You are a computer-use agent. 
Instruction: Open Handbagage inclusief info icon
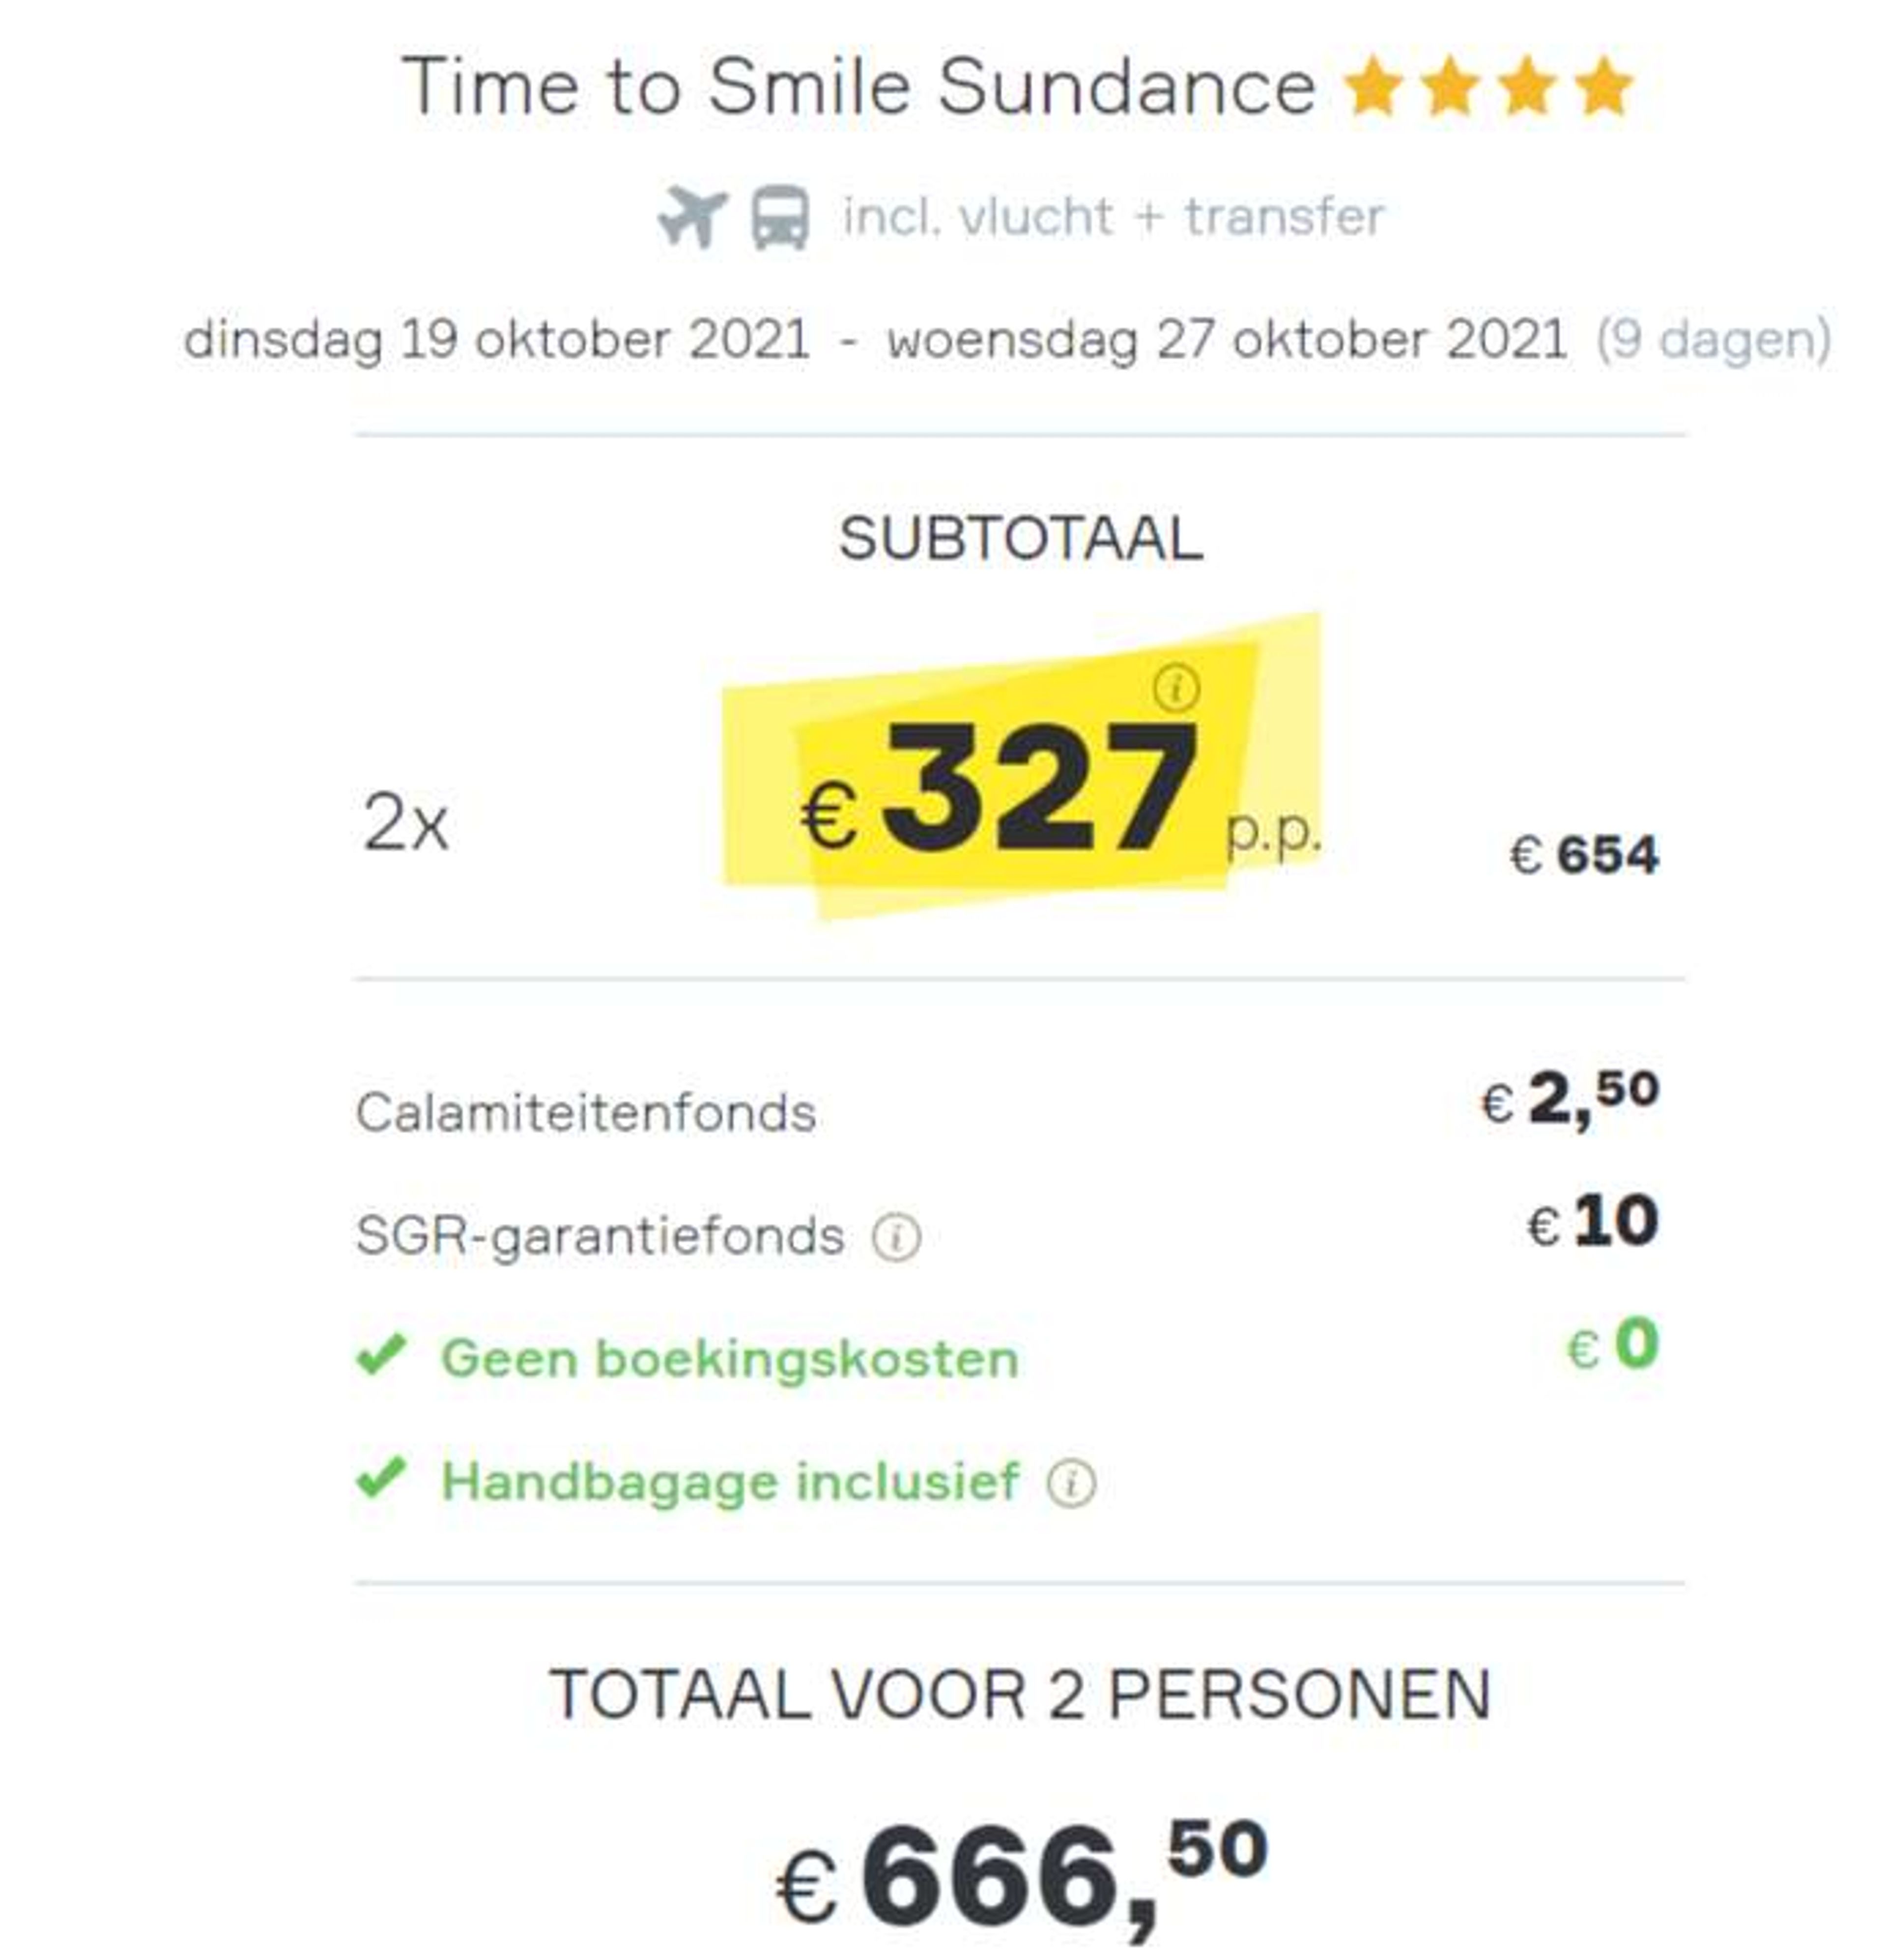(x=1072, y=1483)
